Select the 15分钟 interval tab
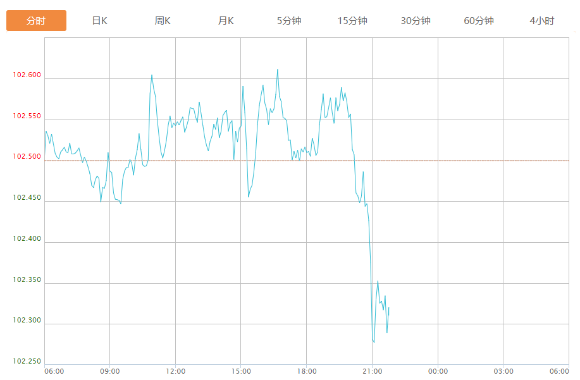The width and height of the screenshot is (580, 380). [352, 21]
